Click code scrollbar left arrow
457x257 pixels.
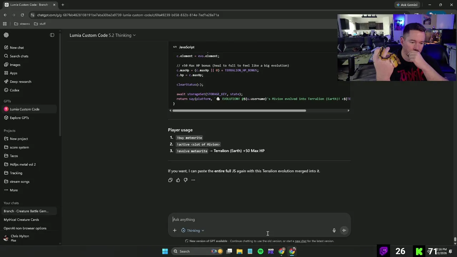coord(170,111)
